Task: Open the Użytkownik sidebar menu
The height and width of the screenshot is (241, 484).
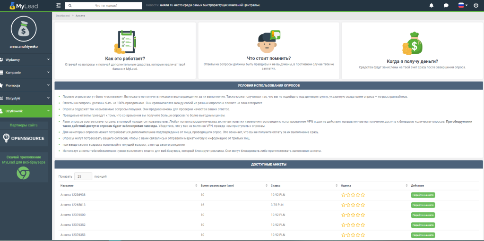Action: tap(26, 111)
